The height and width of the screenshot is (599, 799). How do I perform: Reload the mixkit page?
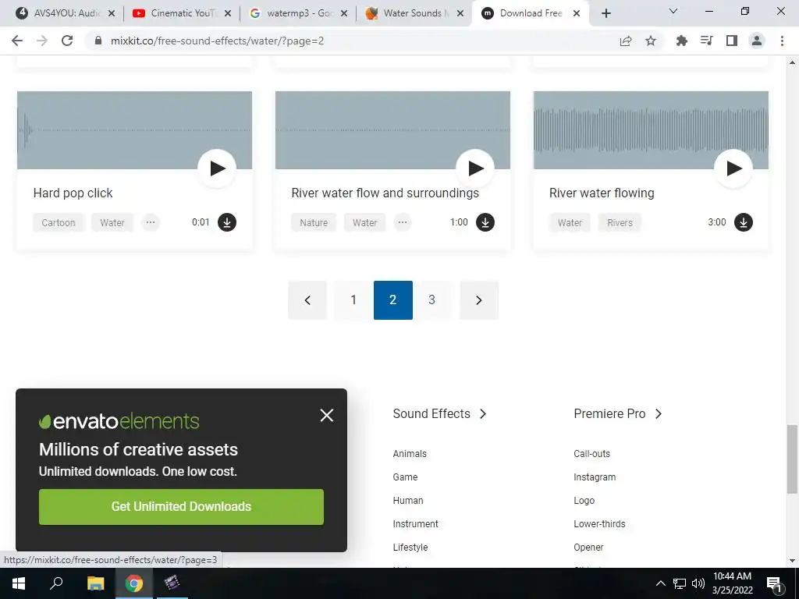tap(67, 41)
